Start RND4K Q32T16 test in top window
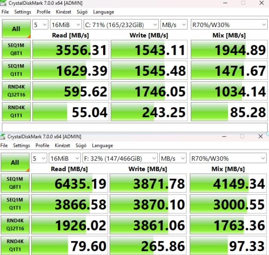269x255 pixels. (16, 91)
